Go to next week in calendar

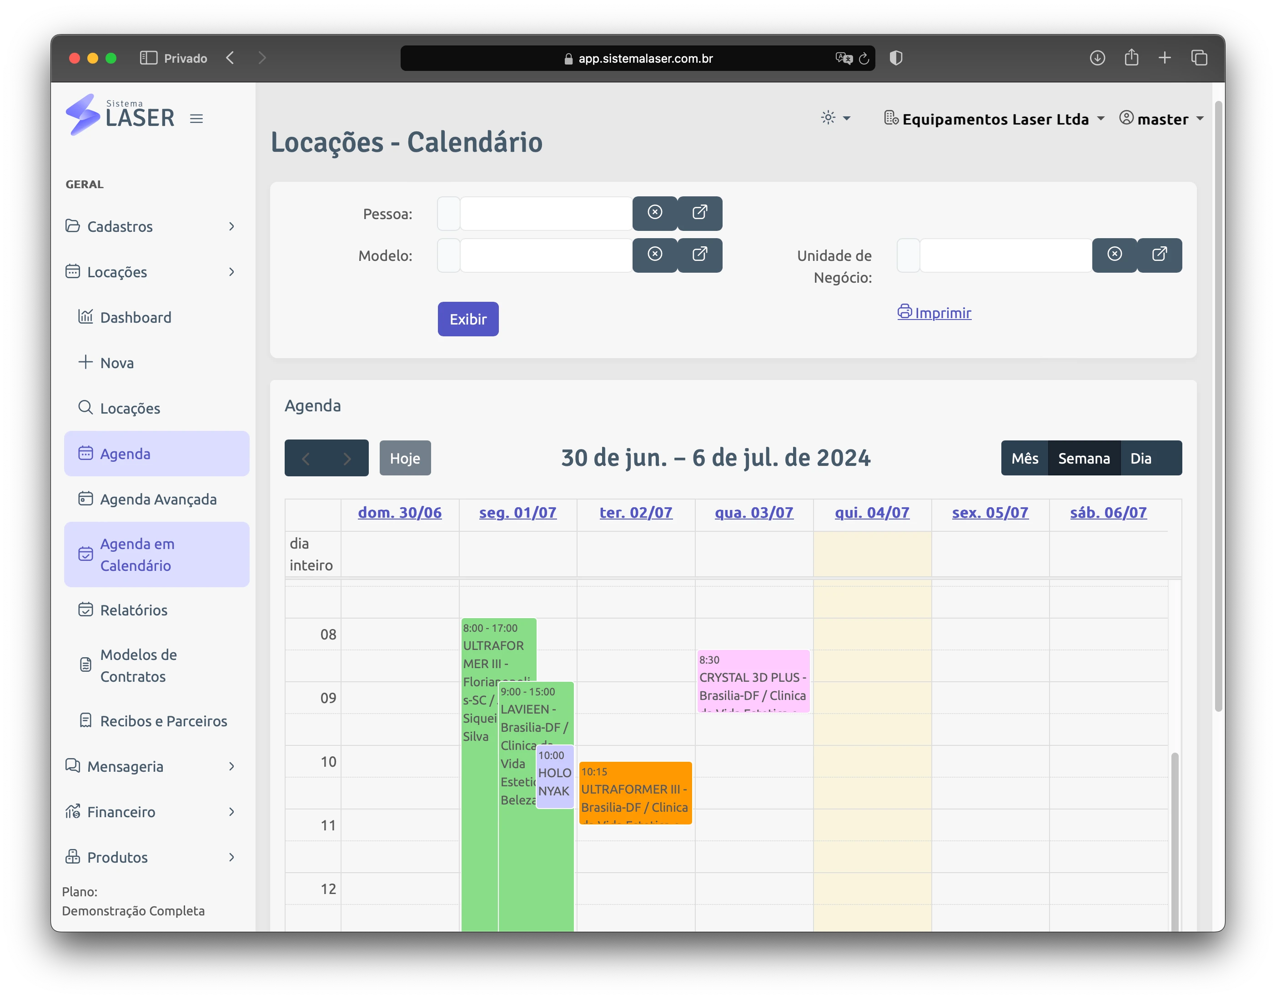pyautogui.click(x=347, y=458)
